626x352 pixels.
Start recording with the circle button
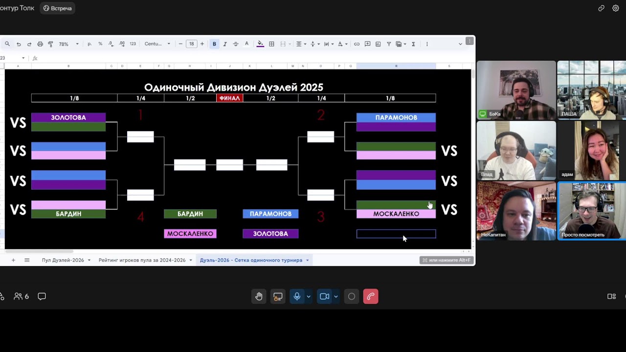click(x=351, y=296)
